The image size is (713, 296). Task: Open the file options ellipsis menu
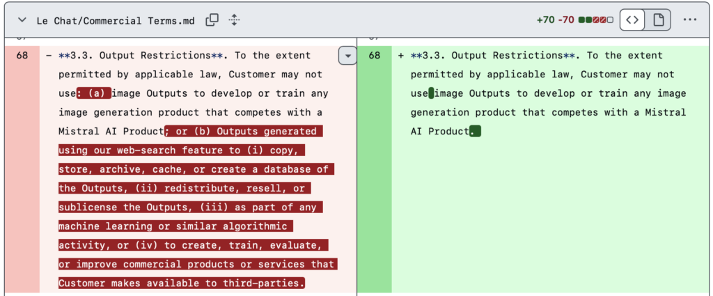pyautogui.click(x=690, y=20)
